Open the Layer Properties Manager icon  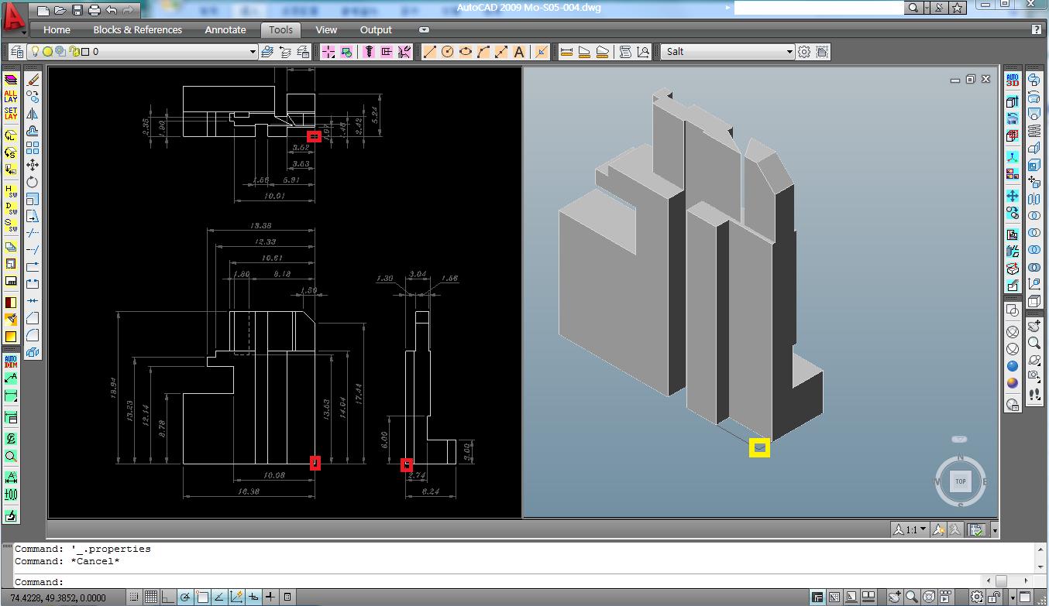(x=17, y=52)
